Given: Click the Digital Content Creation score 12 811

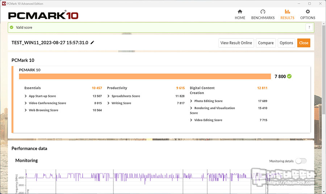Looking at the screenshot, I should point(262,88).
